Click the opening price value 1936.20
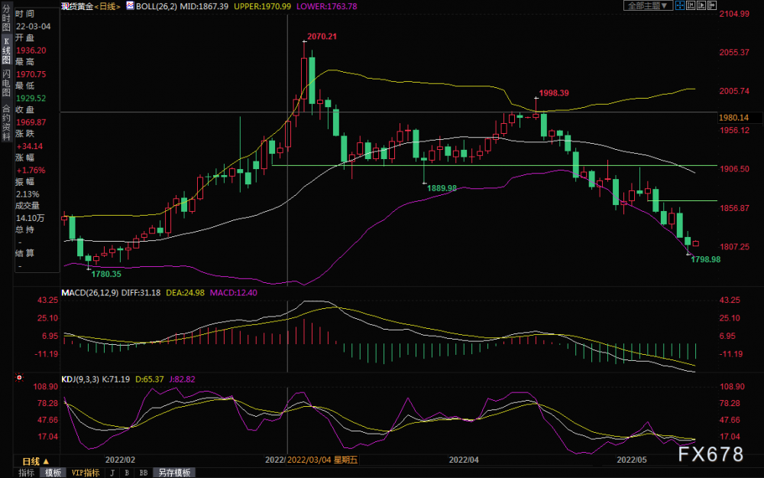Viewport: 764px width, 478px height. click(31, 50)
